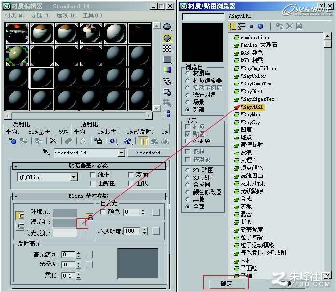Open the 材质(M) menu
Screen dimensions: 336x292
coord(14,15)
